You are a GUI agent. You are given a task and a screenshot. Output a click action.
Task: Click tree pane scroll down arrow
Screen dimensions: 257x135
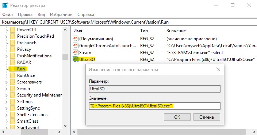coord(65,126)
